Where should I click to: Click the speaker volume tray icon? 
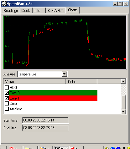pyautogui.click(x=107, y=148)
